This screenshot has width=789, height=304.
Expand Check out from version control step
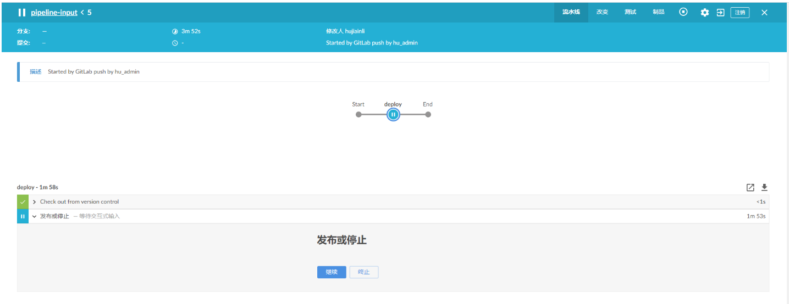[x=35, y=202]
